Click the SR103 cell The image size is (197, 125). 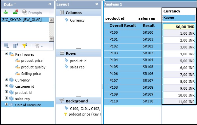click(x=148, y=53)
